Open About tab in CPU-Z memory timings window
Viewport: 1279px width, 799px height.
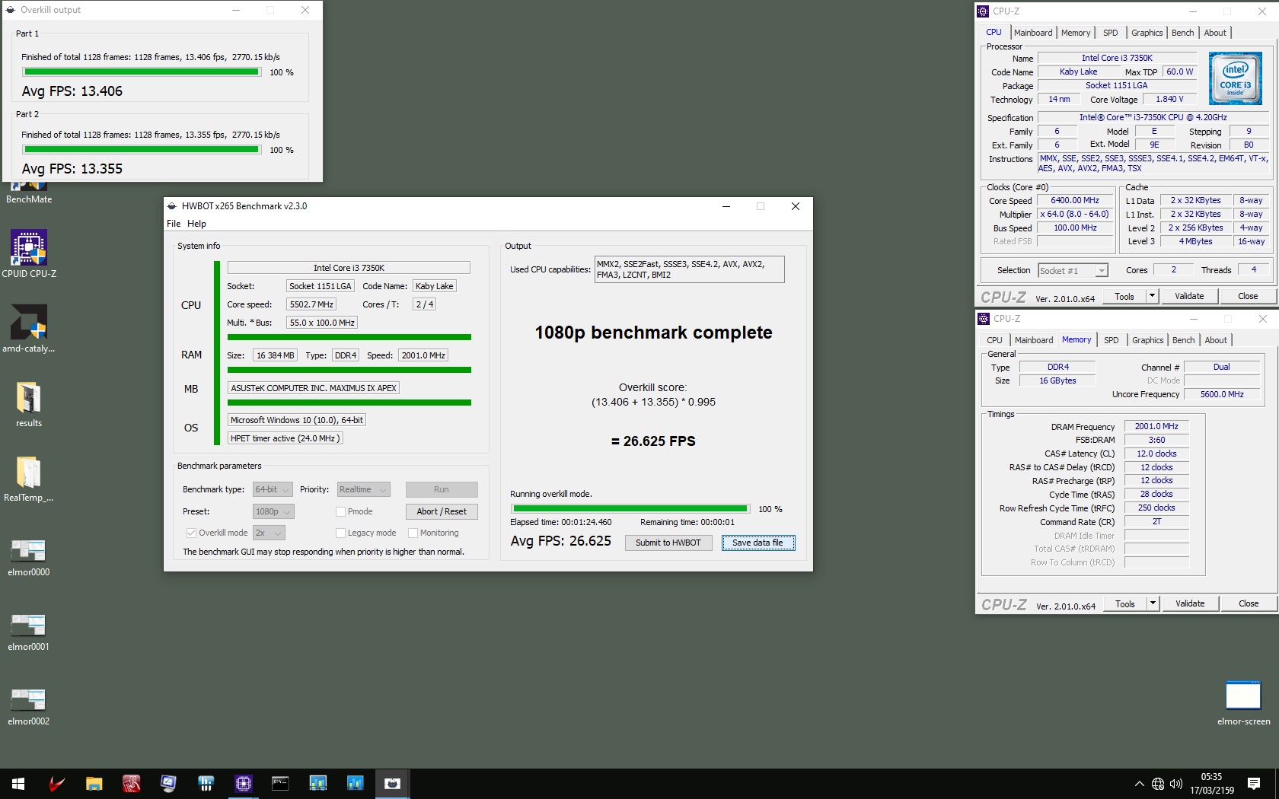coord(1216,340)
